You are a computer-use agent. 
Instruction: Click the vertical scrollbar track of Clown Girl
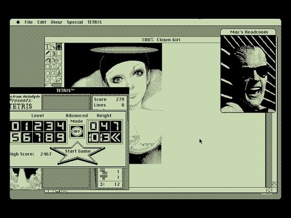click(274, 147)
